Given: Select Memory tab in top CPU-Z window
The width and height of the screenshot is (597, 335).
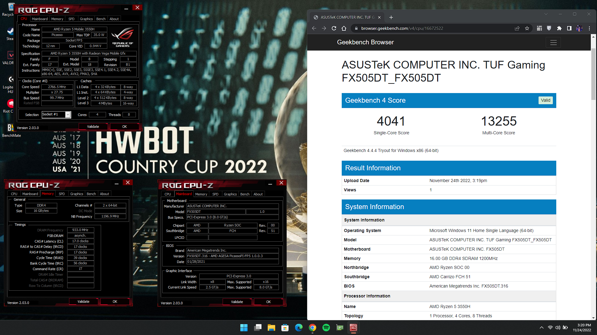Looking at the screenshot, I should 57,19.
